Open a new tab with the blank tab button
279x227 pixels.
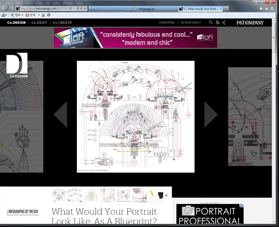pos(226,9)
